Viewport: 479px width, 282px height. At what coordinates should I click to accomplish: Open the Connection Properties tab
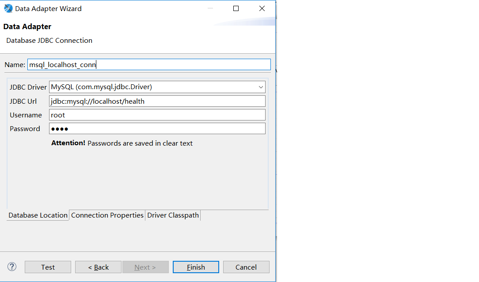point(107,215)
